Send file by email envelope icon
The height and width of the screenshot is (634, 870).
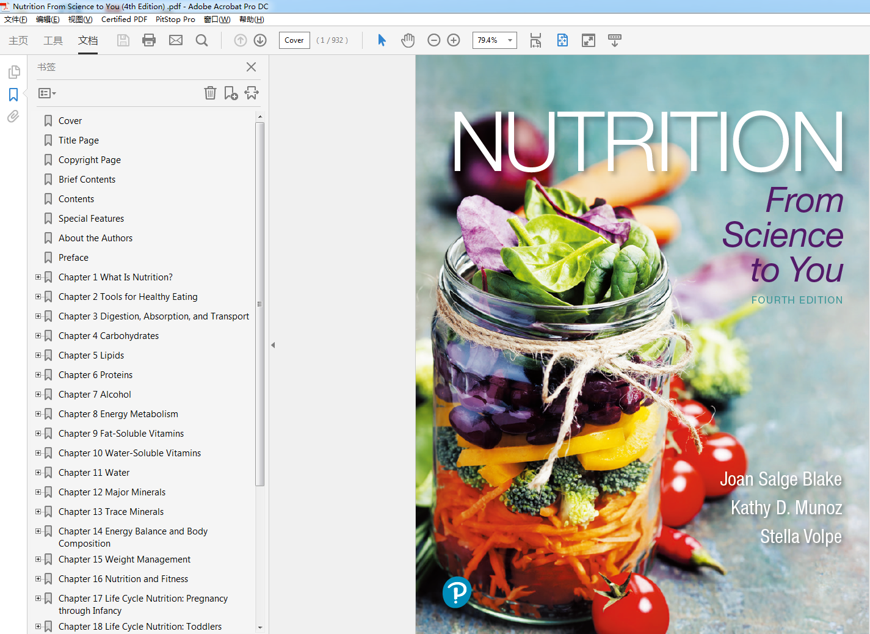[x=176, y=40]
